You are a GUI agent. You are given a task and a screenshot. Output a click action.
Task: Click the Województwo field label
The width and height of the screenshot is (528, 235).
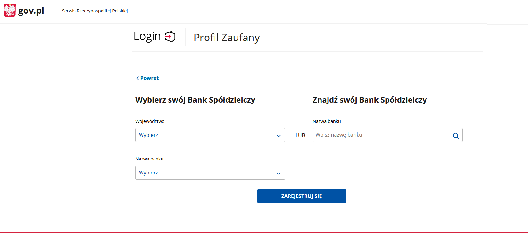click(x=150, y=121)
